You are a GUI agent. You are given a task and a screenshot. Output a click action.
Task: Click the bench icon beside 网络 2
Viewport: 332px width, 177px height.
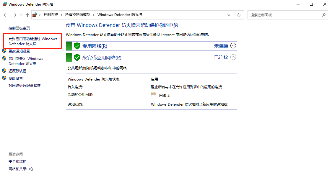click(x=153, y=94)
